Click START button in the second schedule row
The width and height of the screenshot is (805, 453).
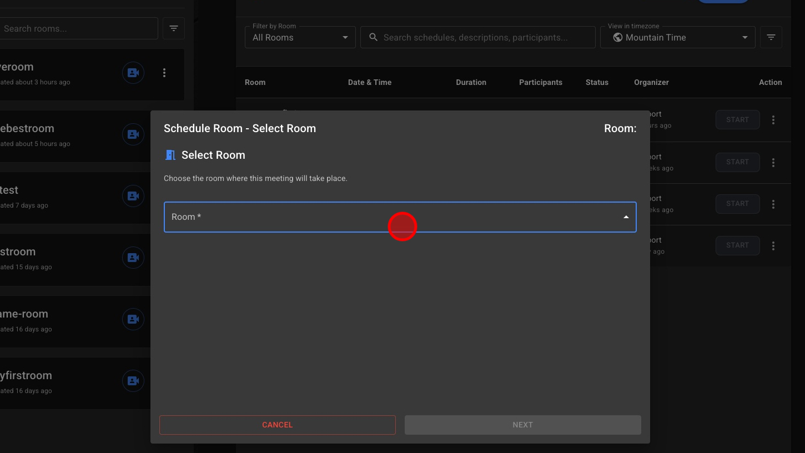click(x=737, y=162)
